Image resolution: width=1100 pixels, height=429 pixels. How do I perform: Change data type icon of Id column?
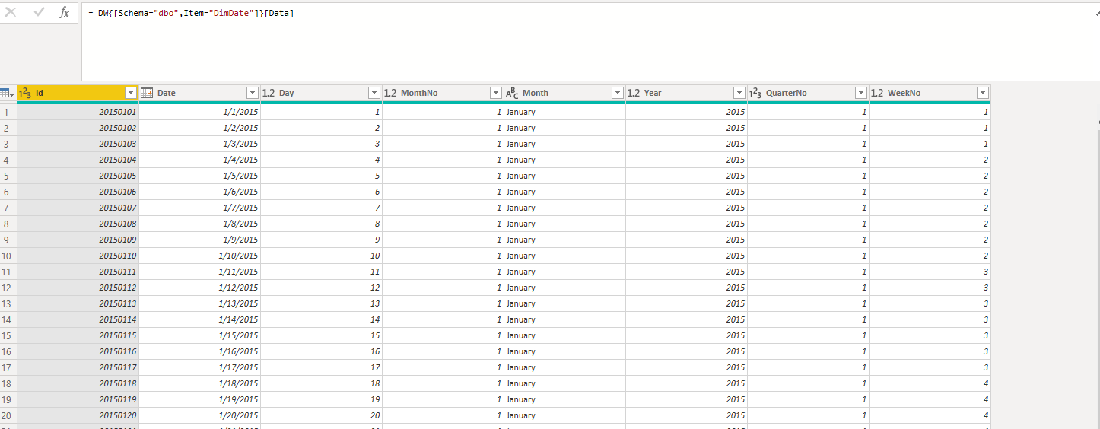pos(25,93)
